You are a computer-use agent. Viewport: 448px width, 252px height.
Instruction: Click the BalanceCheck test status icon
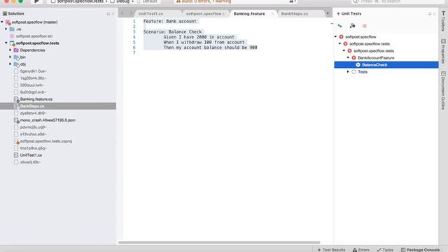(x=358, y=65)
